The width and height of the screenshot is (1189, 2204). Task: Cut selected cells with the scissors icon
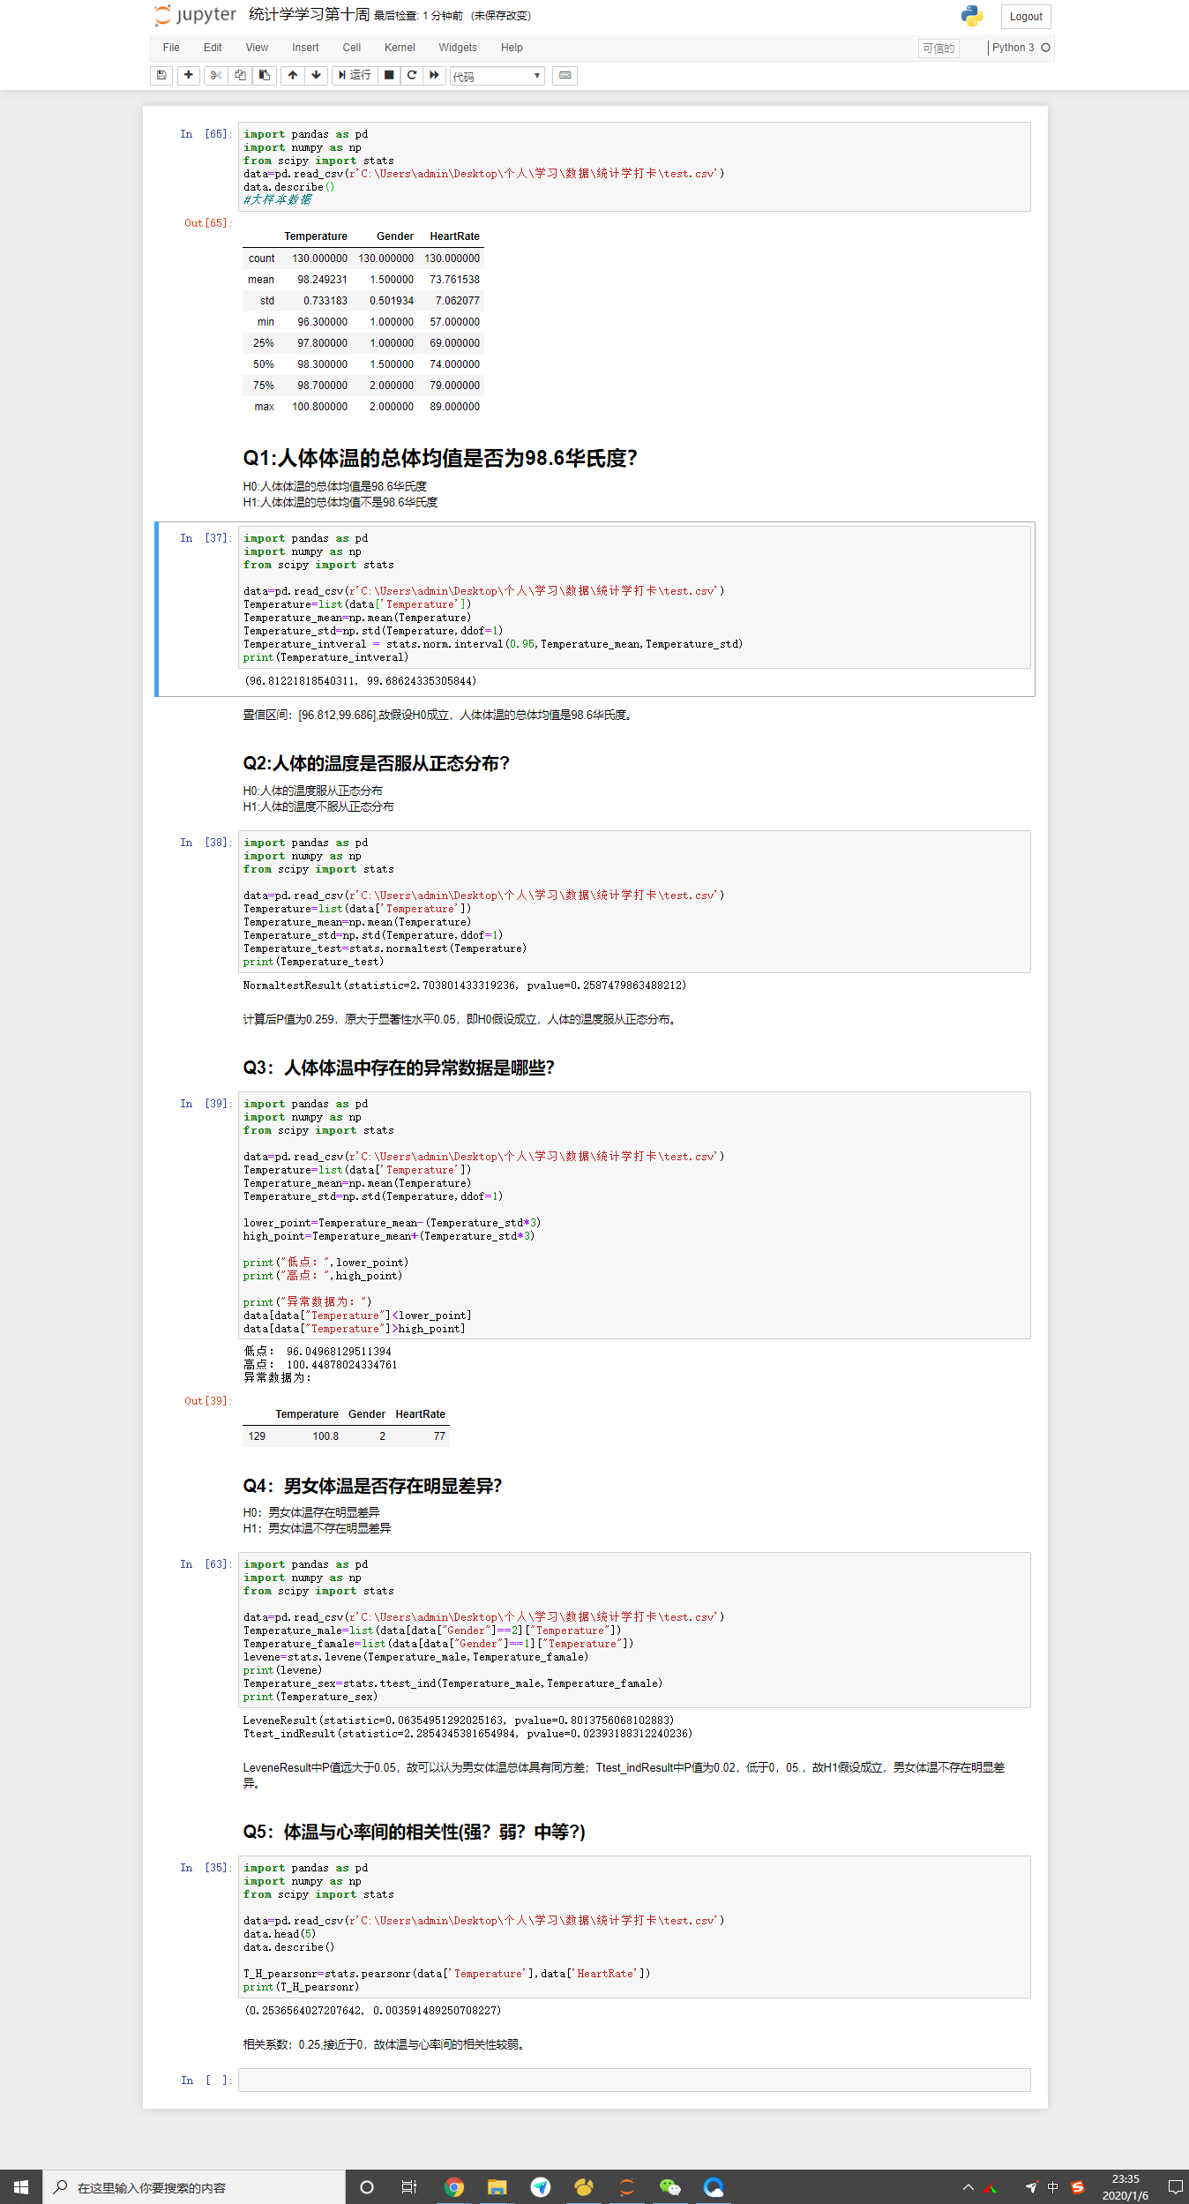pos(216,76)
